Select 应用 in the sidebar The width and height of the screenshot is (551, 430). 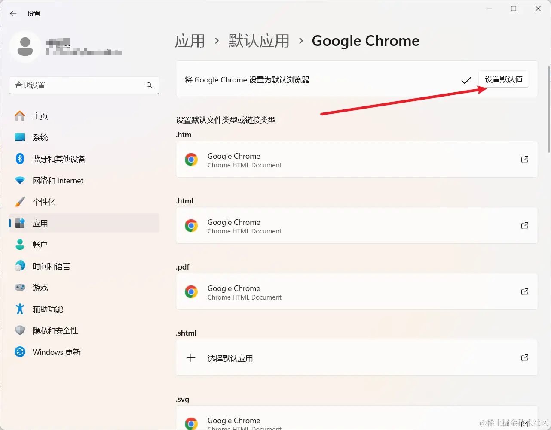point(84,223)
